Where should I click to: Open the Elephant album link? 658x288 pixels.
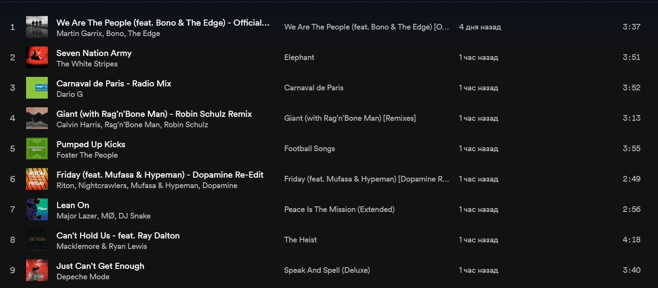pos(299,57)
